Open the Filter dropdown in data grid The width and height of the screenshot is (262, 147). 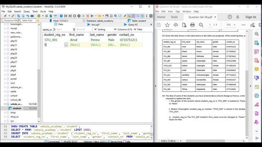[x=138, y=29]
